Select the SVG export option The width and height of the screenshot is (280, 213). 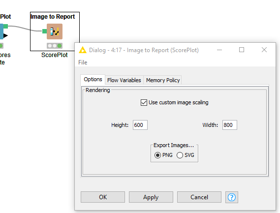pyautogui.click(x=180, y=155)
